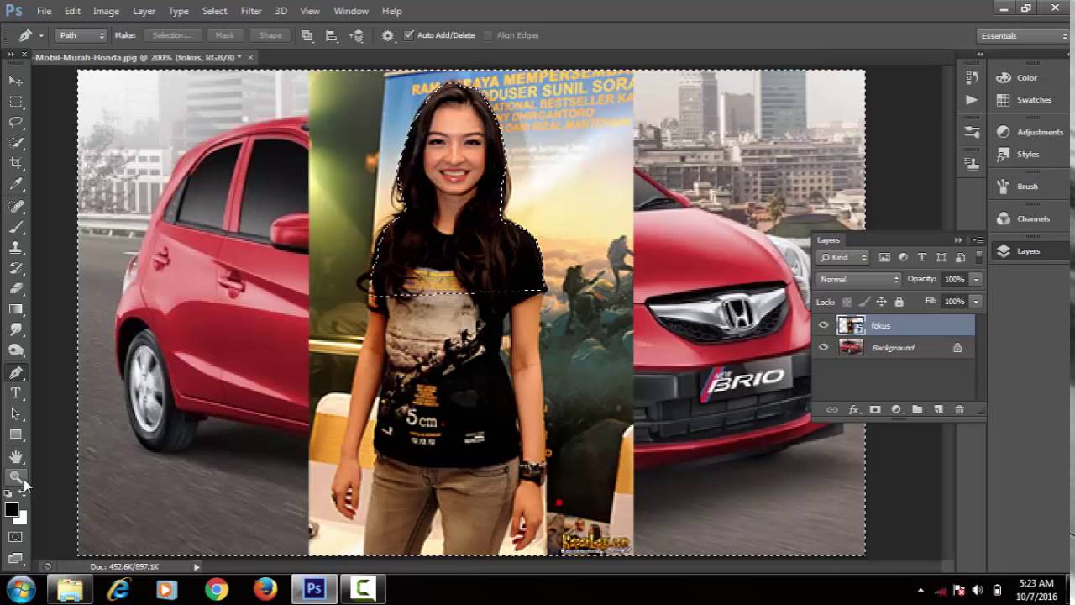The image size is (1075, 605).
Task: Select the Rectangle shape tool
Action: click(x=16, y=435)
